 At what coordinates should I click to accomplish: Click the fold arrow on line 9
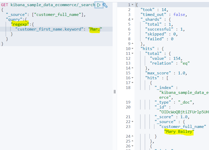pyautogui.click(x=132, y=44)
